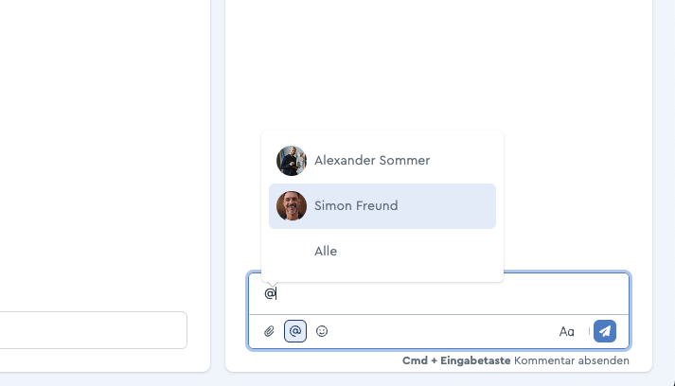Screen dimensions: 675x386
Task: Toggle the Aa text formatting options
Action: pyautogui.click(x=567, y=331)
